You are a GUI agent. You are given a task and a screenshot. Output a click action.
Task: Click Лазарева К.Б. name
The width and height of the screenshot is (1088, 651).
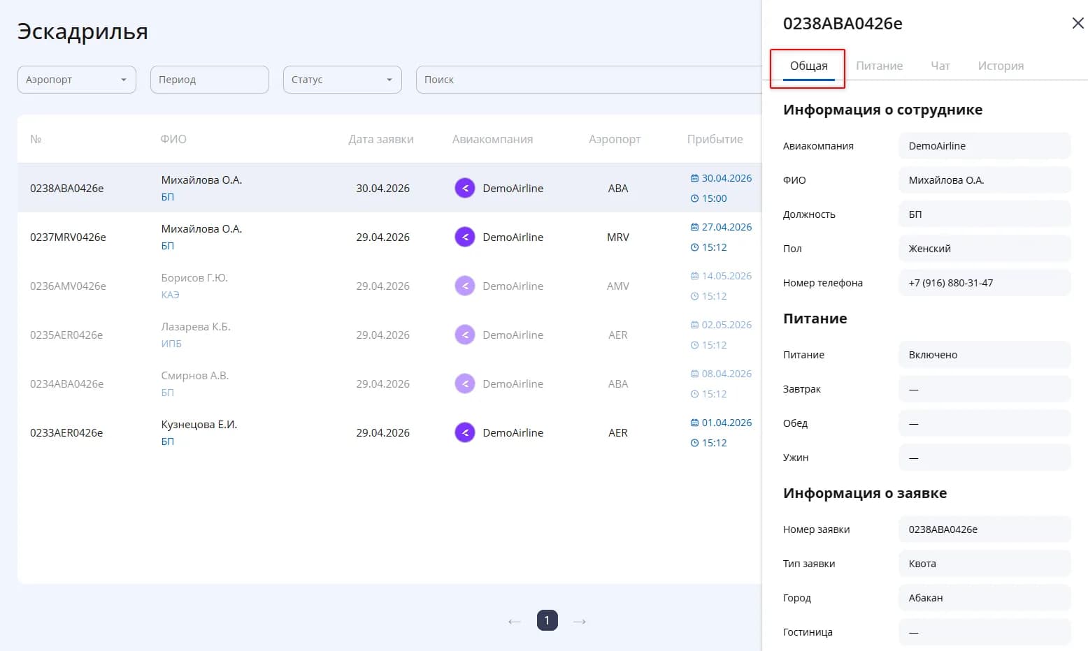pos(196,326)
